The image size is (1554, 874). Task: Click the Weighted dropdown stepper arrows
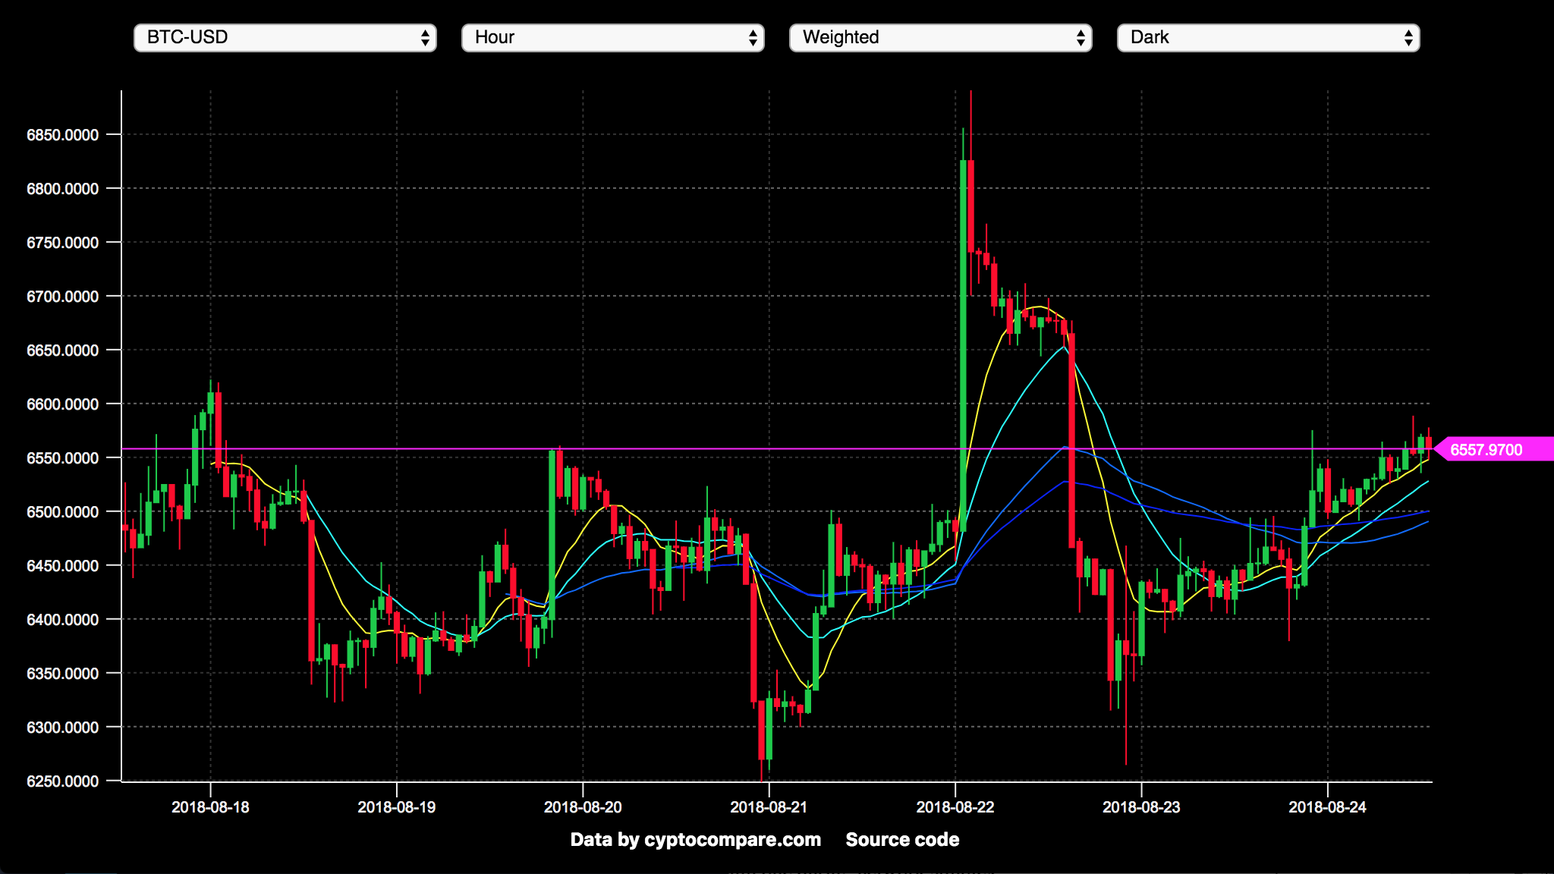[1081, 38]
